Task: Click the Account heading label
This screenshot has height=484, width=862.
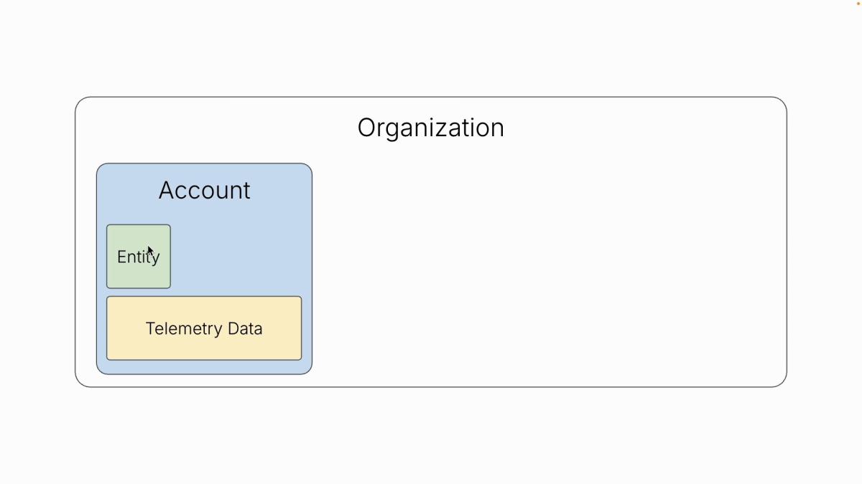Action: coord(204,190)
